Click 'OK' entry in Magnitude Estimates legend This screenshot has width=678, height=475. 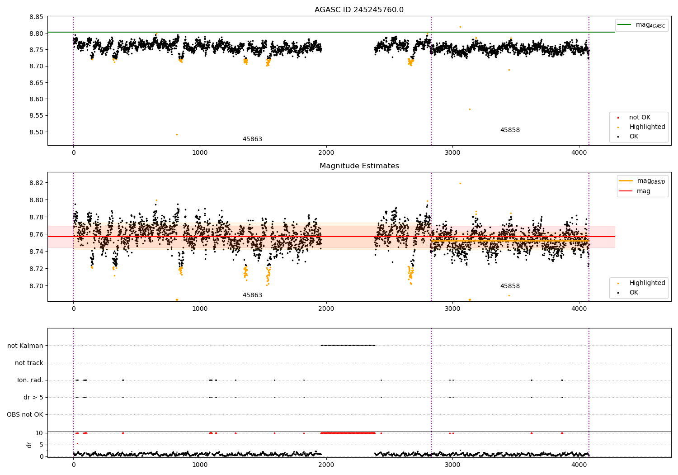point(634,293)
